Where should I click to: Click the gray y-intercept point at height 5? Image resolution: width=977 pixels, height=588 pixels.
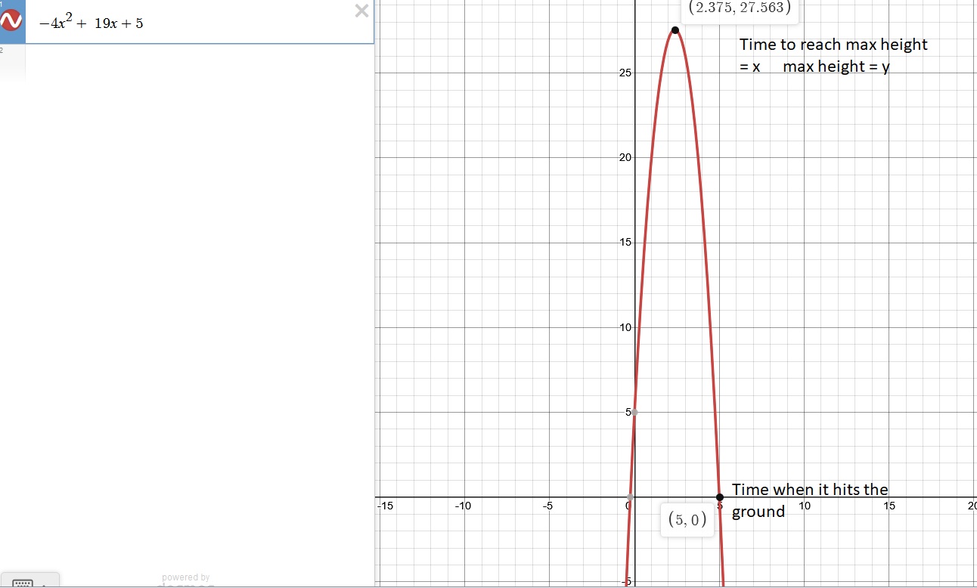pos(634,412)
